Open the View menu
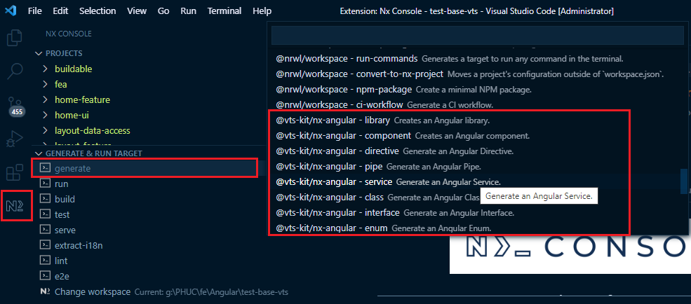 137,11
